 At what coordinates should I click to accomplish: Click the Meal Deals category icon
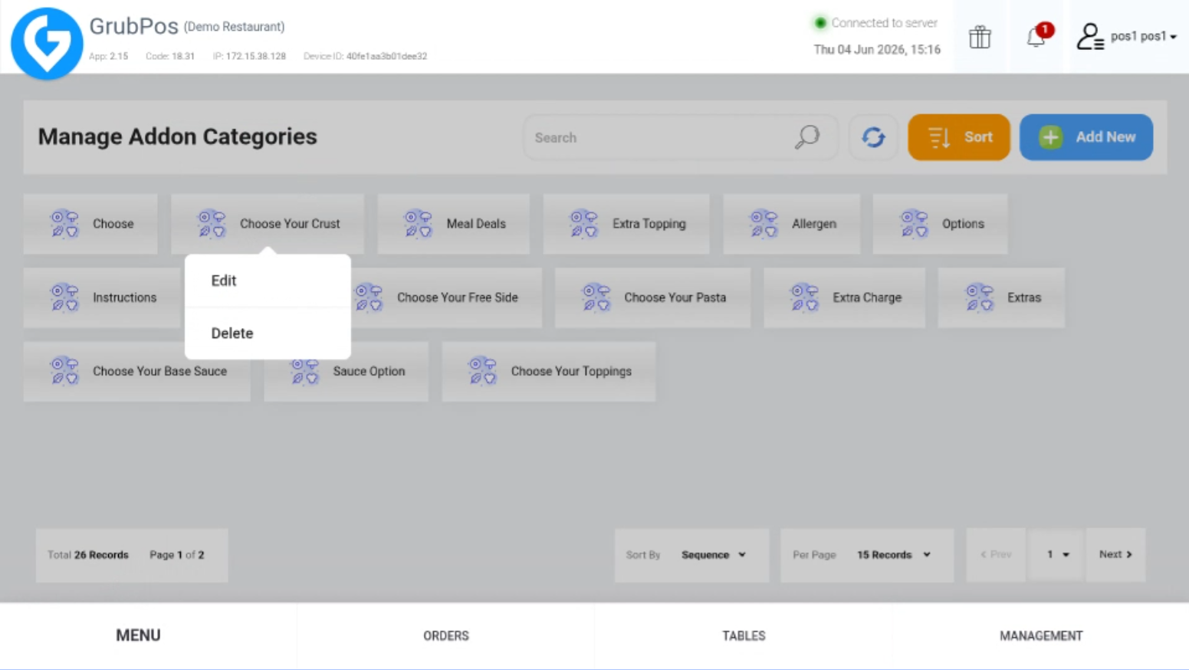point(419,224)
